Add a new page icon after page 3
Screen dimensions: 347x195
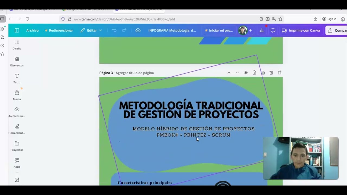(279, 73)
